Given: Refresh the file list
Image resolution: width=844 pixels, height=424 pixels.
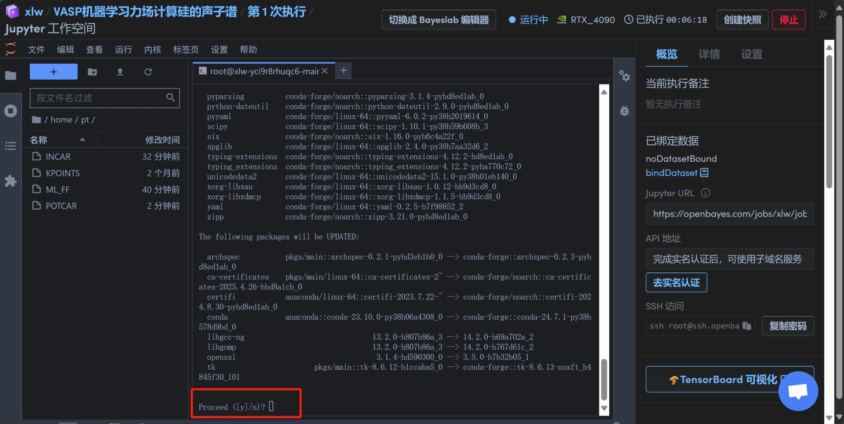Looking at the screenshot, I should coord(148,72).
